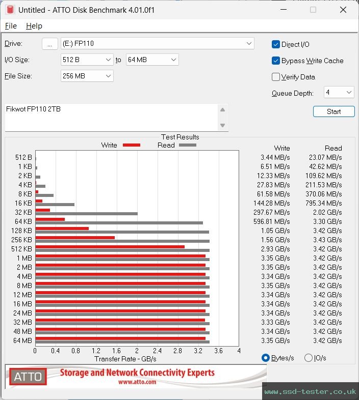Click the 512 KB row label in chart
This screenshot has width=359, height=400.
pos(21,249)
